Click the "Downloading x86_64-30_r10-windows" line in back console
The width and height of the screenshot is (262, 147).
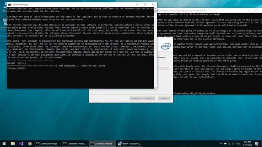pyautogui.click(x=195, y=94)
